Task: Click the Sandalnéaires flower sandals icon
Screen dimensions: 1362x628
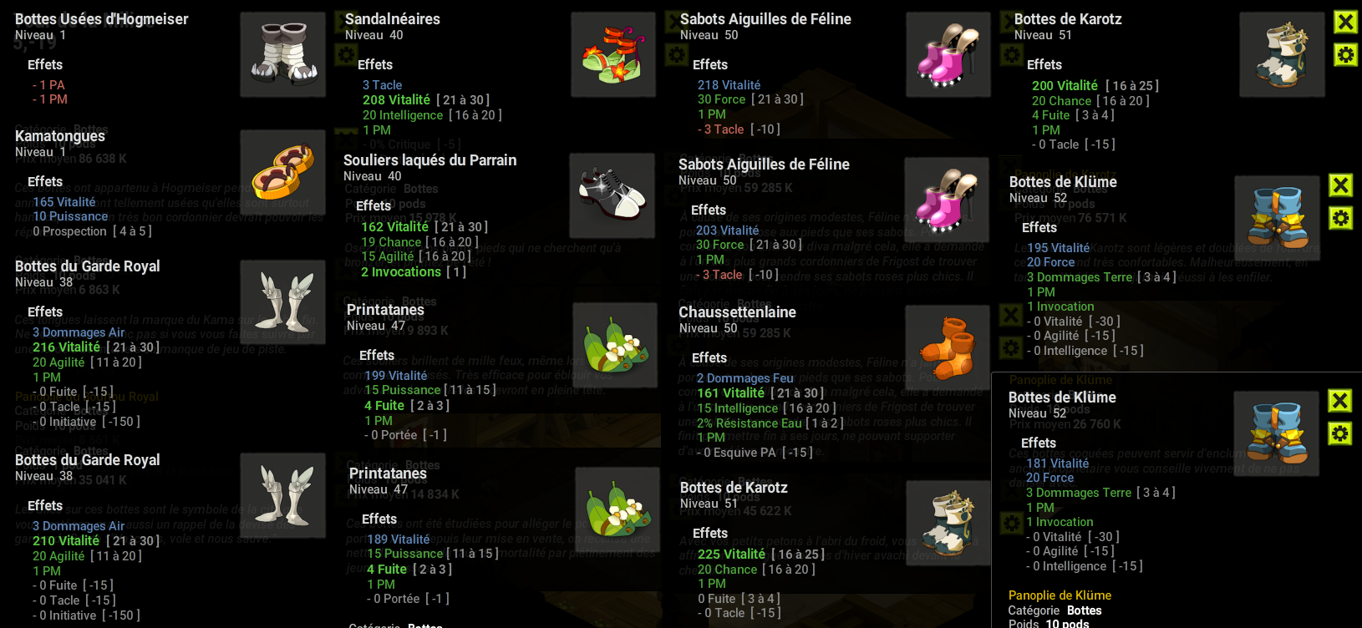Action: 613,54
